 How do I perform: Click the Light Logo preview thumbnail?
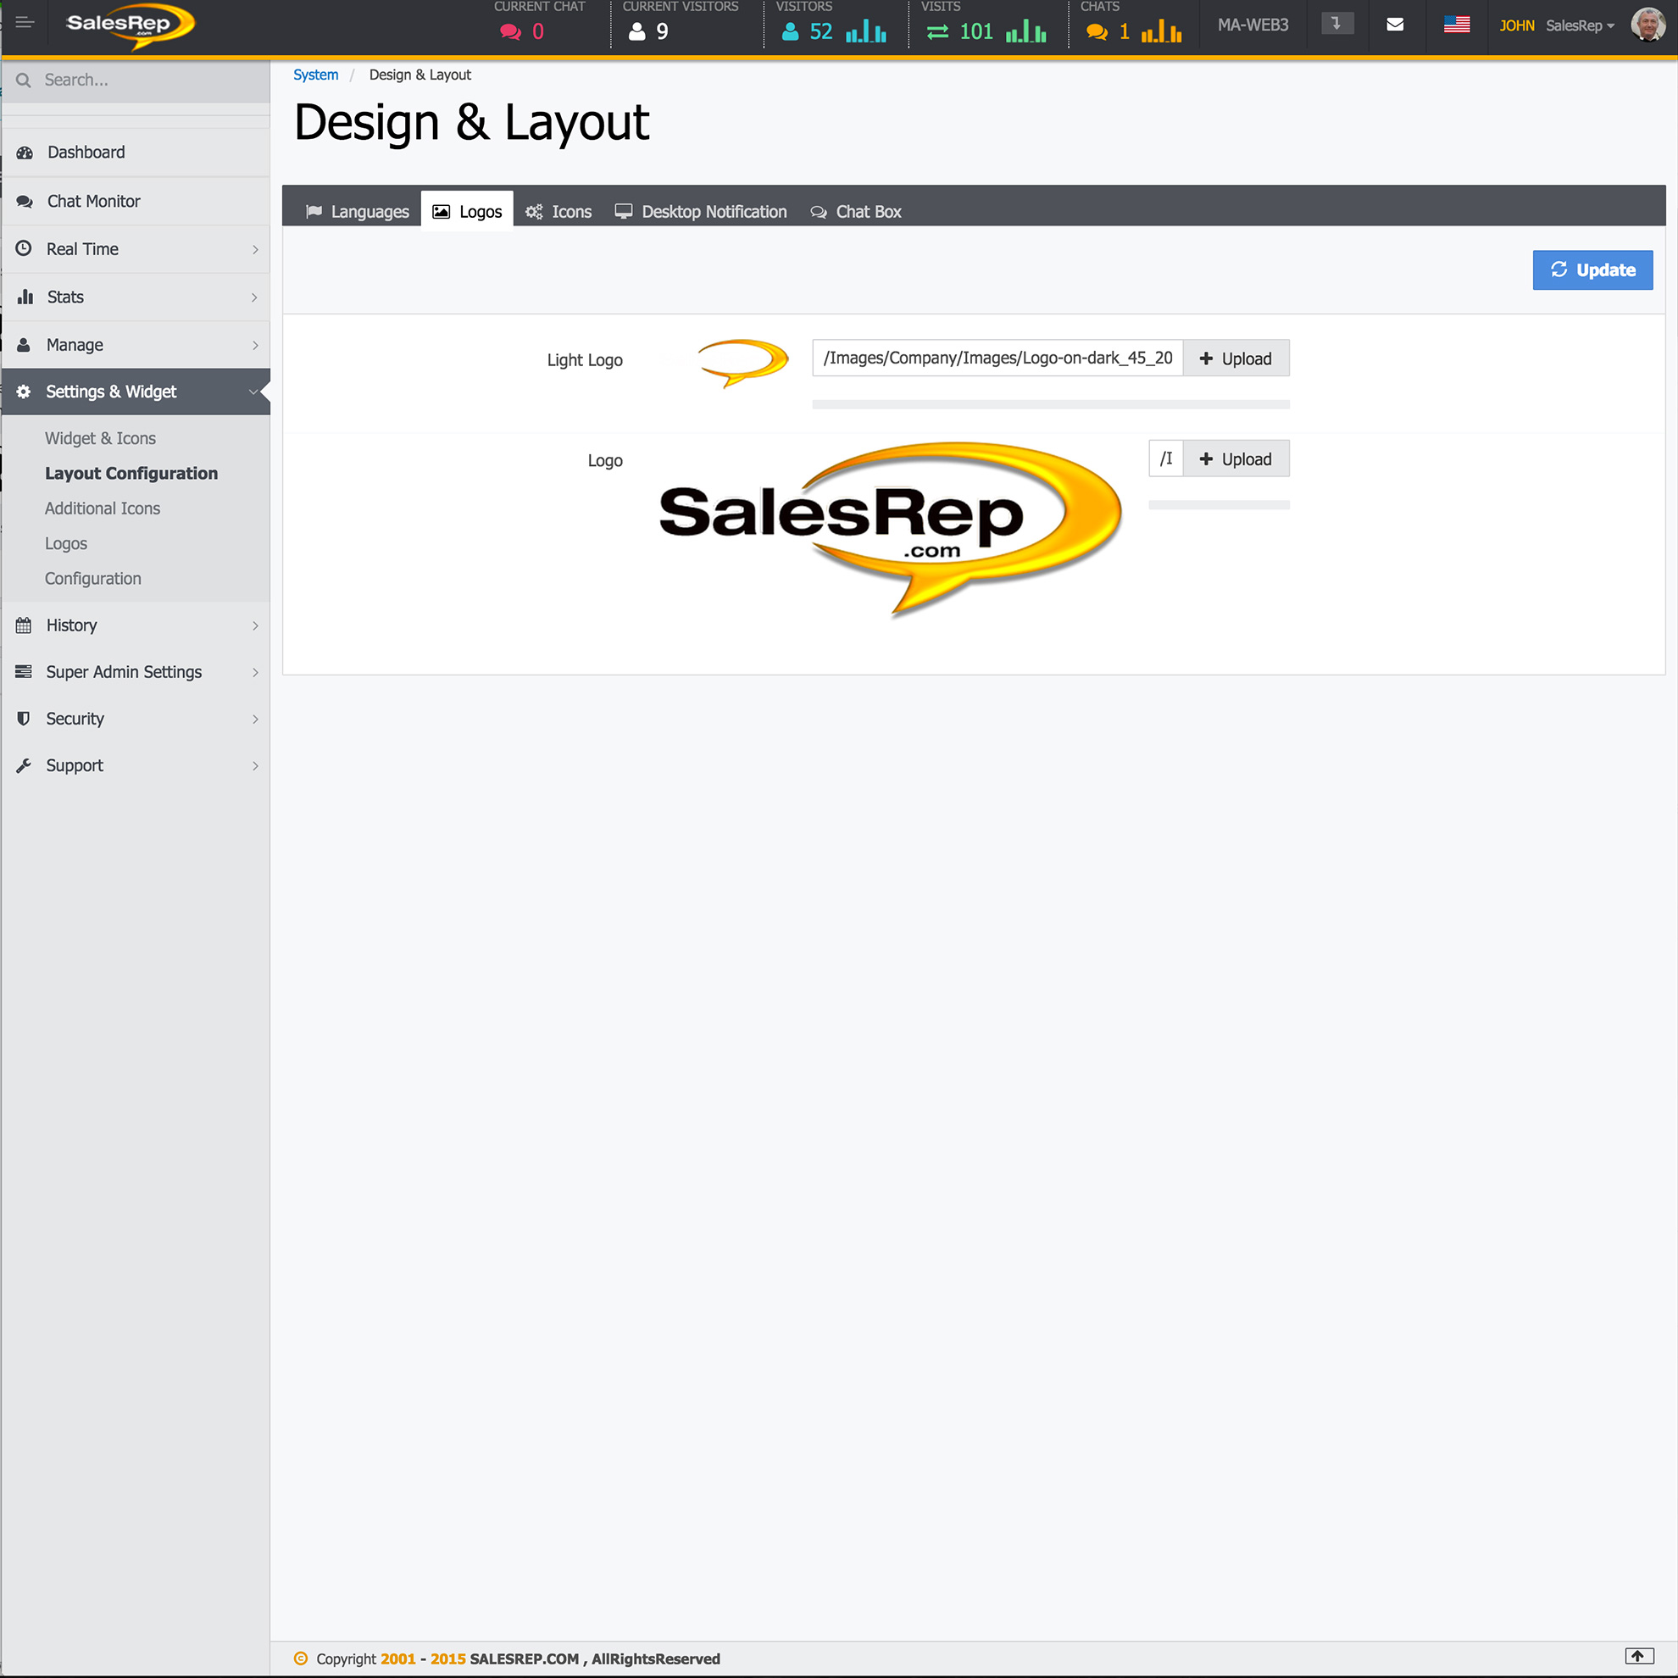tap(742, 362)
